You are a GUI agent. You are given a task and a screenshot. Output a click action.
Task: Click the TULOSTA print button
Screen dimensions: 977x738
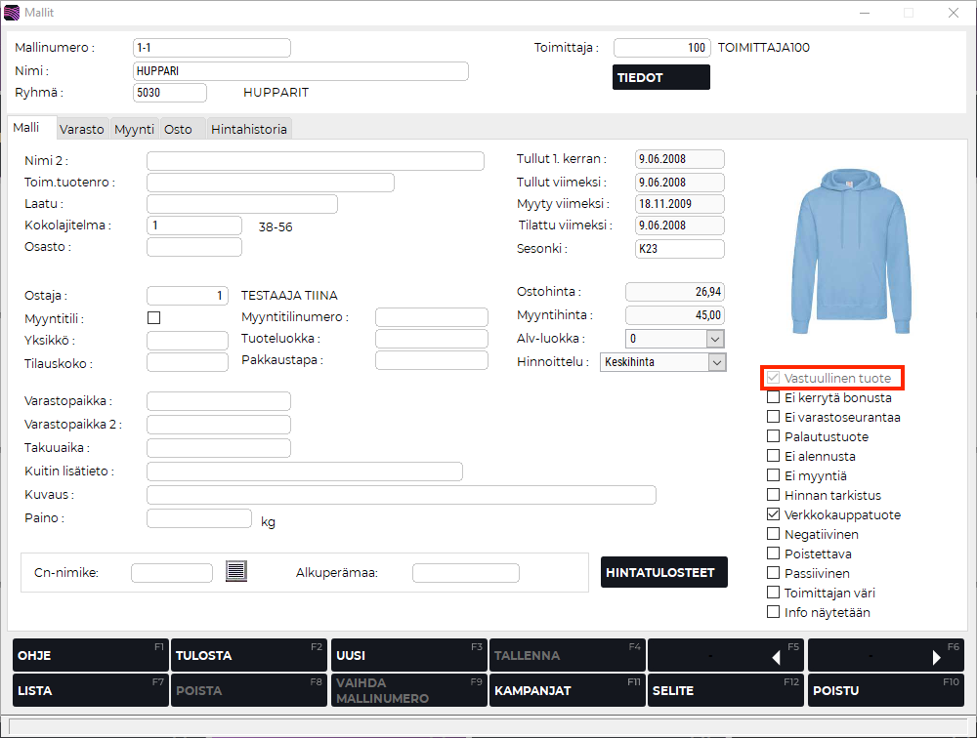249,656
